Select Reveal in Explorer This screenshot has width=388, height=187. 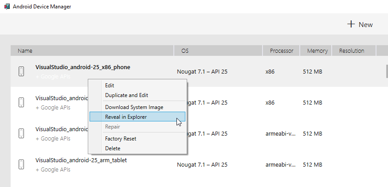(137, 117)
